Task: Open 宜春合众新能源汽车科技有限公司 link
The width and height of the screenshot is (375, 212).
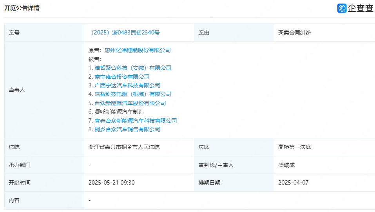Action: (x=136, y=121)
